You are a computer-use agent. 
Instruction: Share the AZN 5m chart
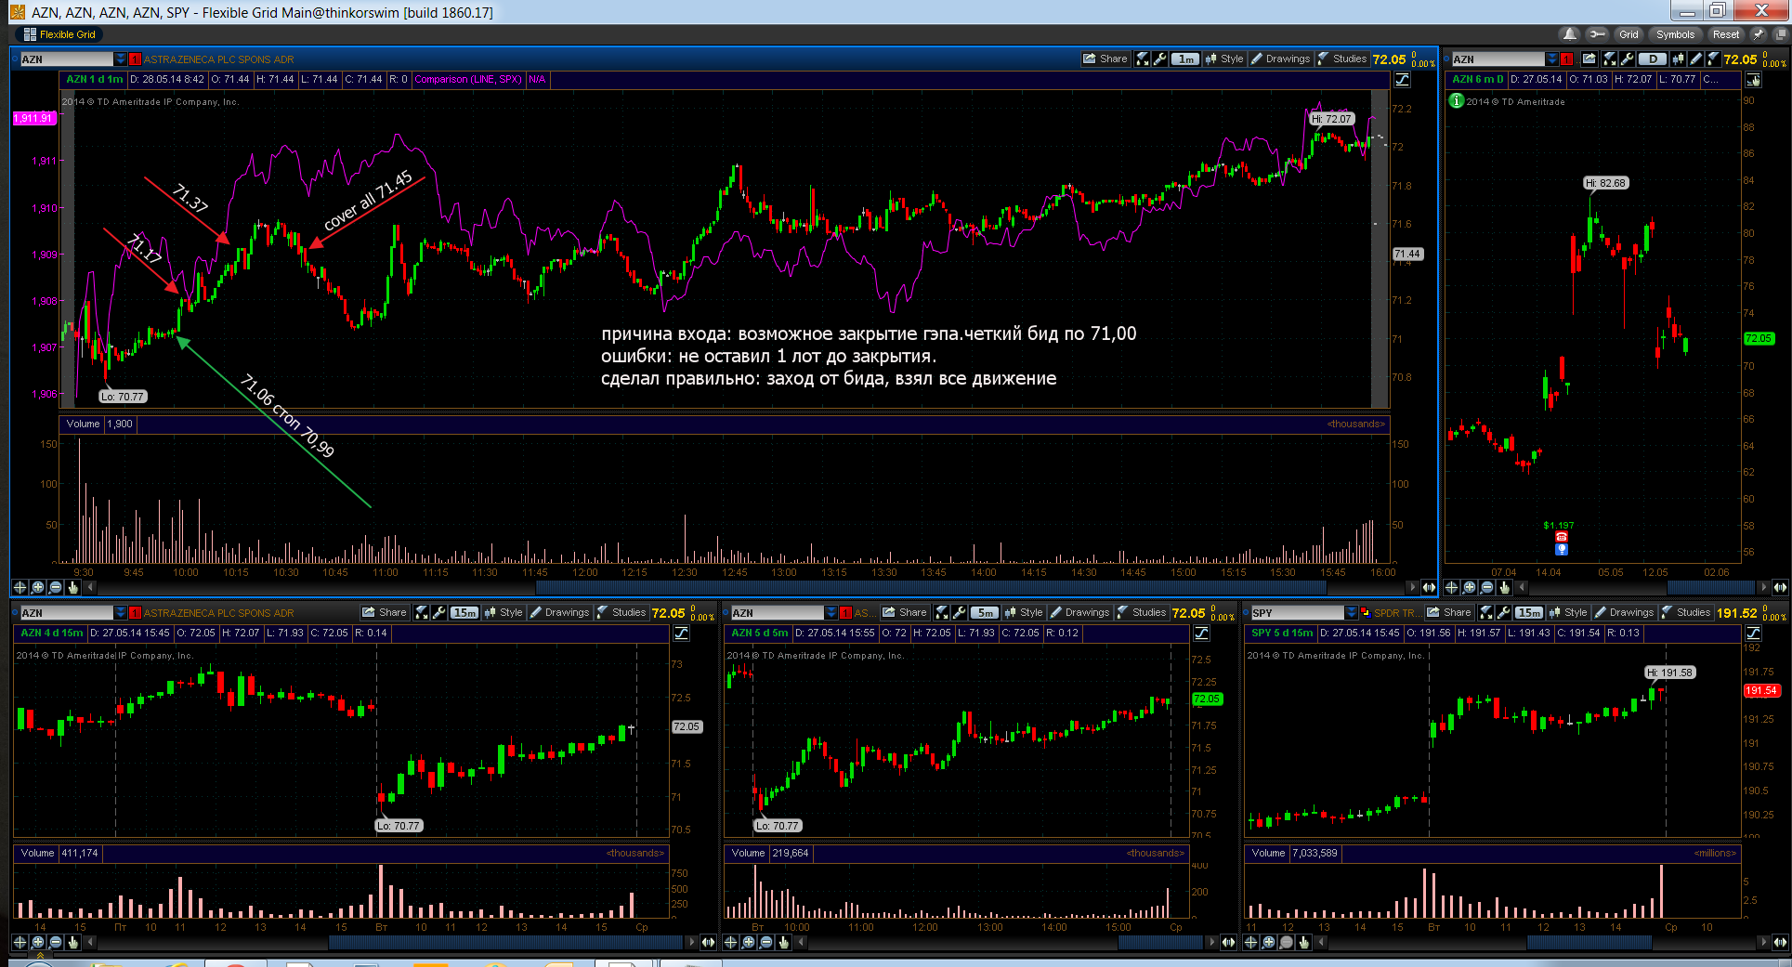[905, 612]
